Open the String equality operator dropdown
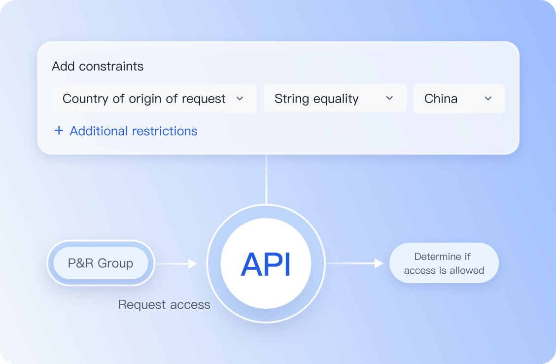The image size is (556, 364). (335, 98)
